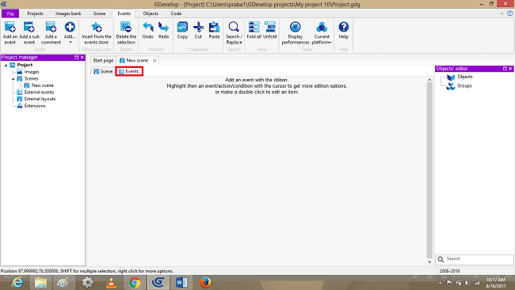Select Images in Project manager
Screen dimensions: 515x290
click(32, 72)
